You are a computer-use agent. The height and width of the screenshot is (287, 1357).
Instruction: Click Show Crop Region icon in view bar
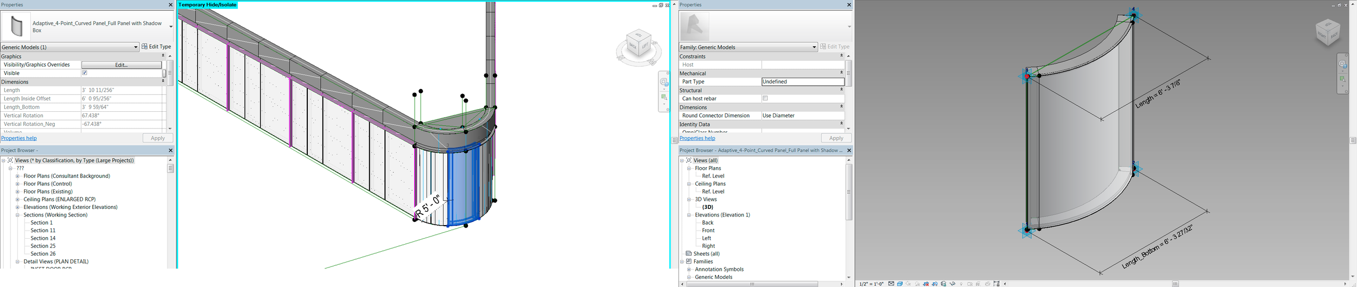[935, 284]
